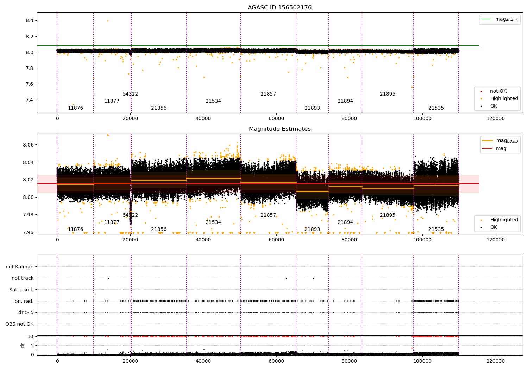
Task: Click the 8.06 y-axis tick label
Action: pyautogui.click(x=28, y=145)
